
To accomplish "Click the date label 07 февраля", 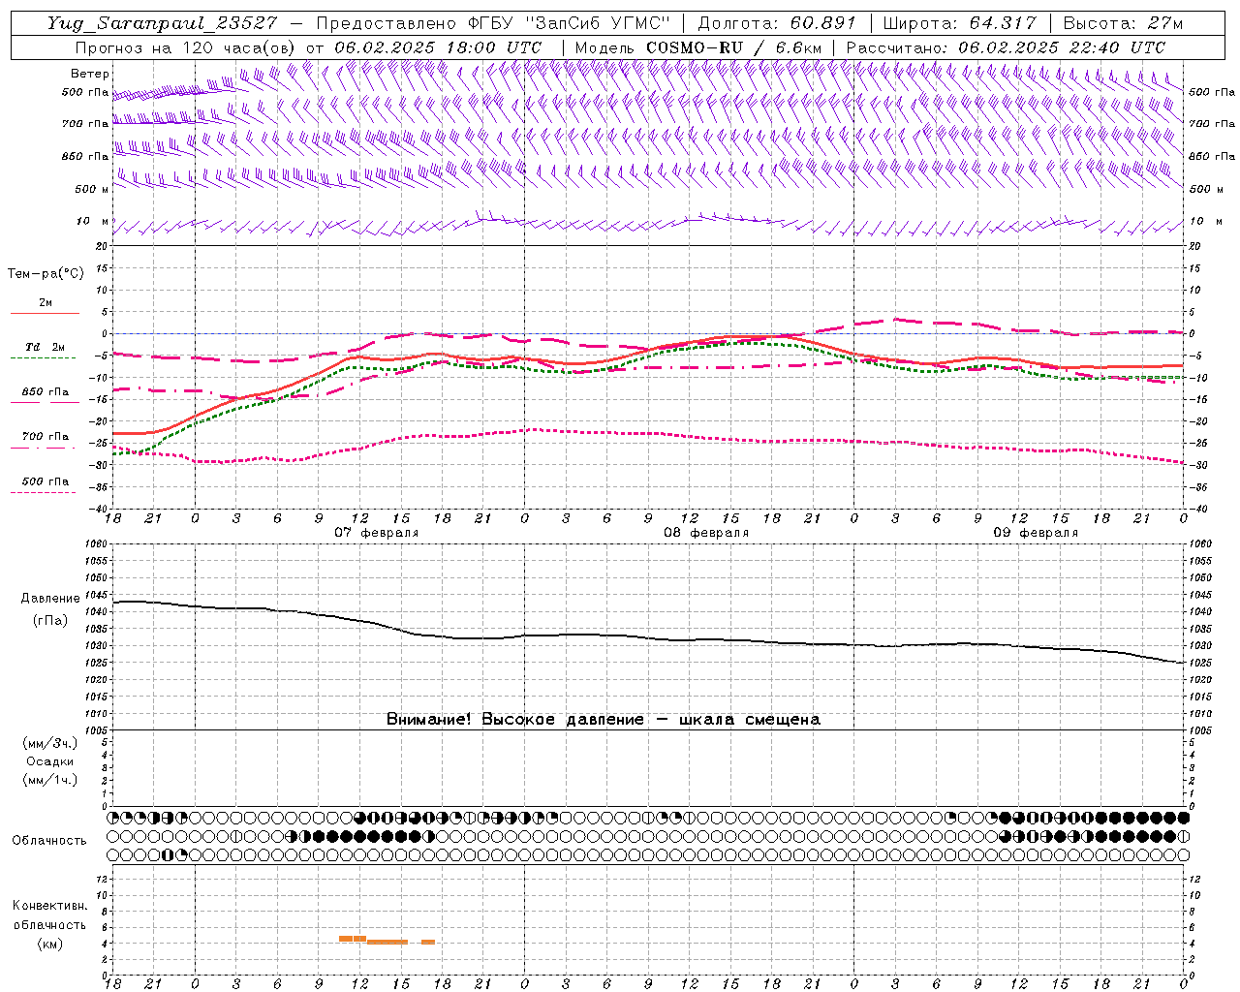I will click(x=377, y=533).
